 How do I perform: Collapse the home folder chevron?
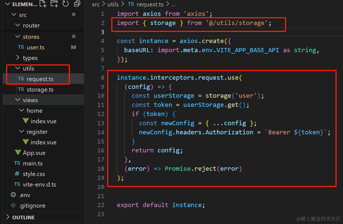coord(22,110)
